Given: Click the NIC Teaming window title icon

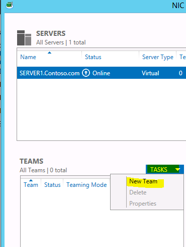Looking at the screenshot, I should coord(10,6).
